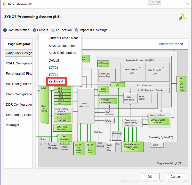Click the DAP block
Viewport: 192px width, 185px height.
click(x=109, y=112)
